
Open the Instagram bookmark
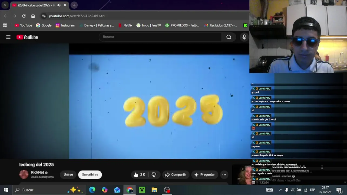65,25
